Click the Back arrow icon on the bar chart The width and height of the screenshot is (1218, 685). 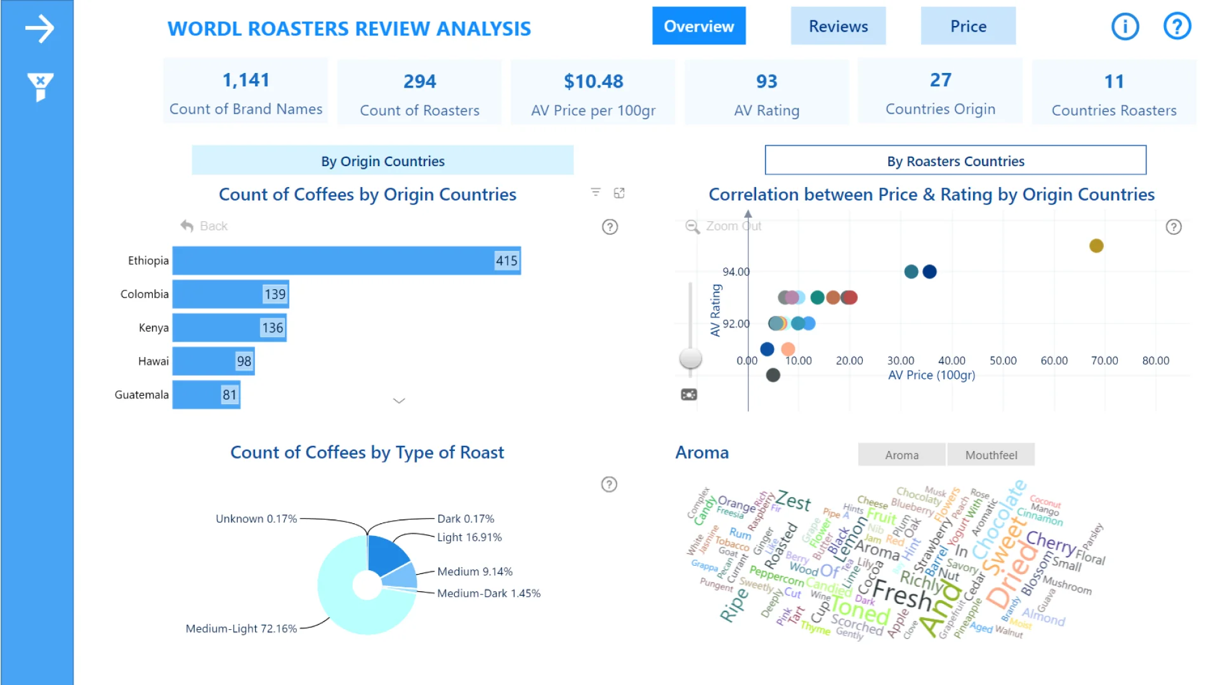click(x=187, y=226)
